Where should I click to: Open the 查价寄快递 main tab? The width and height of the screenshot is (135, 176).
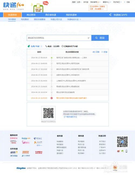tap(50, 15)
